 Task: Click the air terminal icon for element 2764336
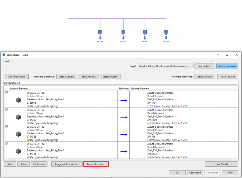(18, 150)
